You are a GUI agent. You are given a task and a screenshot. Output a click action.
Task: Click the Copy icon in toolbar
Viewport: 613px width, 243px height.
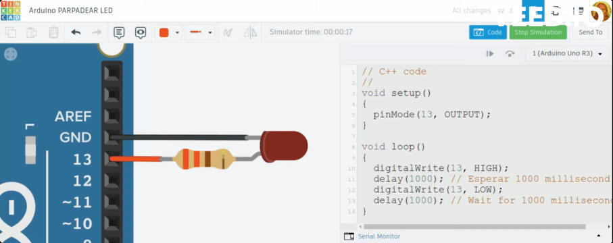point(11,32)
